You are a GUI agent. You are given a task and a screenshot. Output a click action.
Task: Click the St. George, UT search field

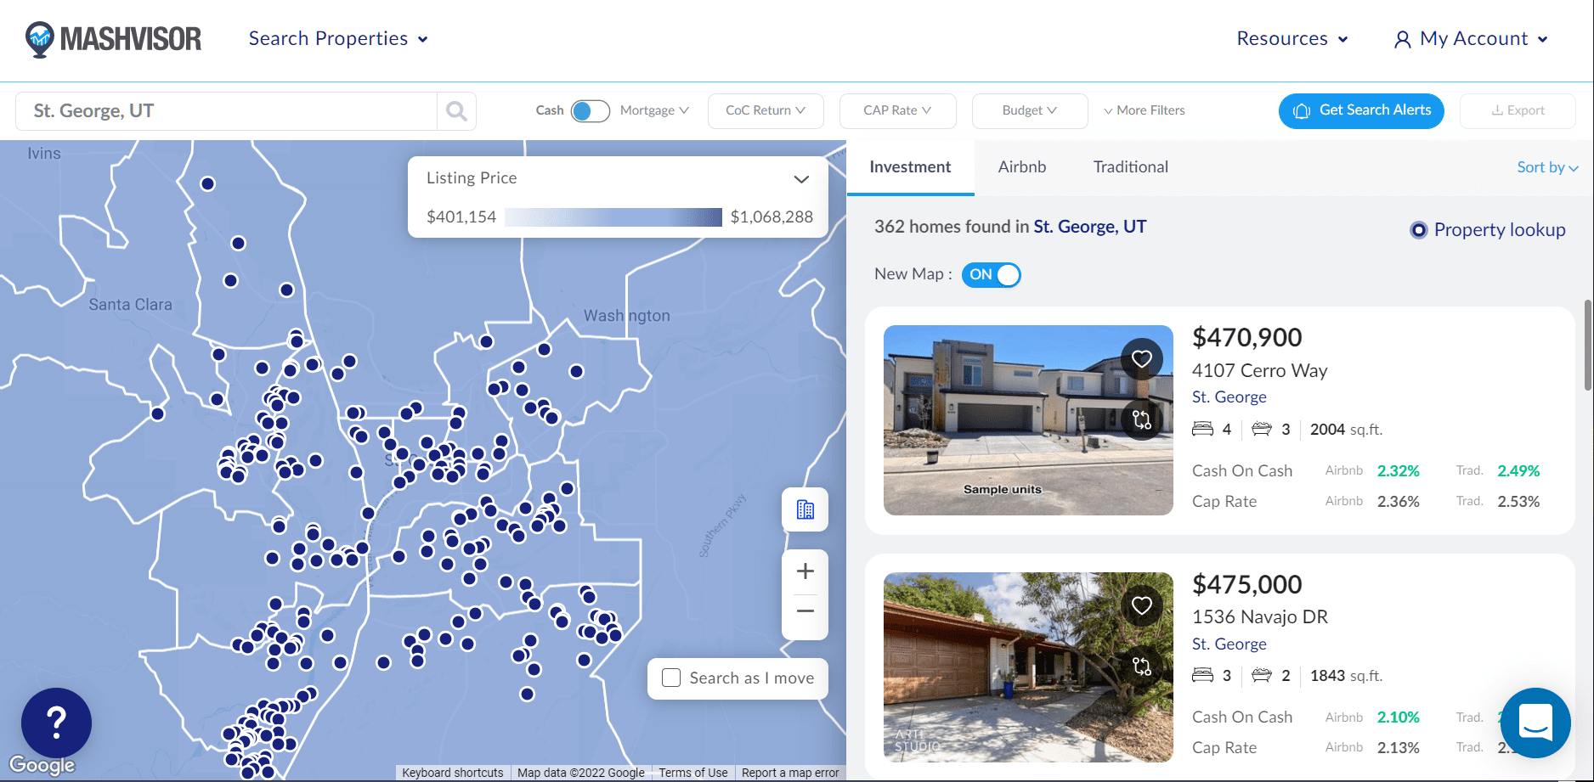coord(226,111)
